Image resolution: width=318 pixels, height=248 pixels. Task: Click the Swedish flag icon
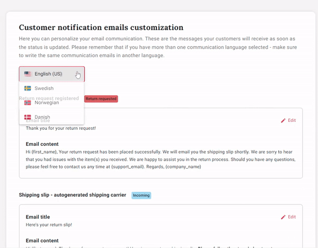(x=28, y=88)
